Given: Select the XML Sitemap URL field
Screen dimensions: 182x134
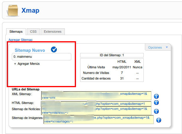Looking at the screenshot, I should [96, 96].
